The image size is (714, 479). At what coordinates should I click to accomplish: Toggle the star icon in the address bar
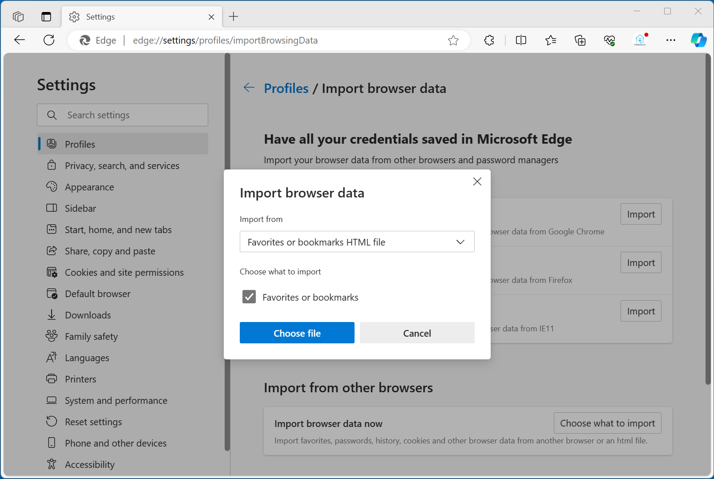pyautogui.click(x=453, y=40)
